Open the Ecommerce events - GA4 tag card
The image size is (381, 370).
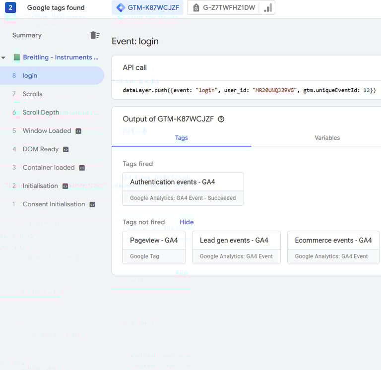coord(333,247)
